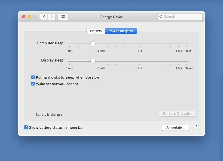Uncheck Wake for network access
223x161 pixels.
[x=33, y=84]
